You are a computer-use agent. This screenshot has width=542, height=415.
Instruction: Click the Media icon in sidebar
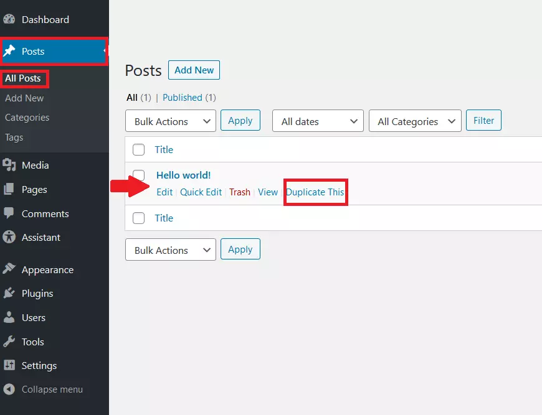point(9,165)
